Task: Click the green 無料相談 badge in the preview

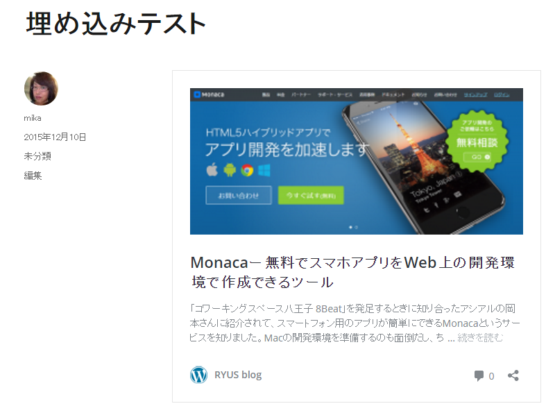Action: [477, 141]
